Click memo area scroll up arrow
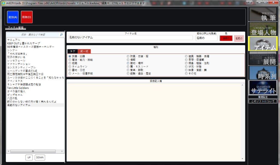Image resolution: width=280 pixels, height=165 pixels. click(x=242, y=85)
